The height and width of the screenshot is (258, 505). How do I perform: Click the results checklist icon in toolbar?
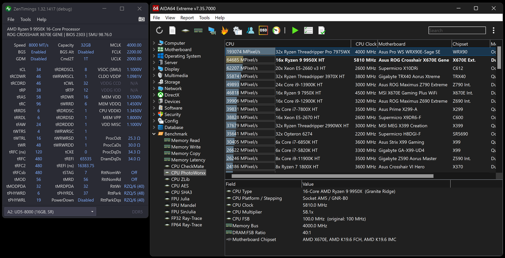[x=309, y=30]
